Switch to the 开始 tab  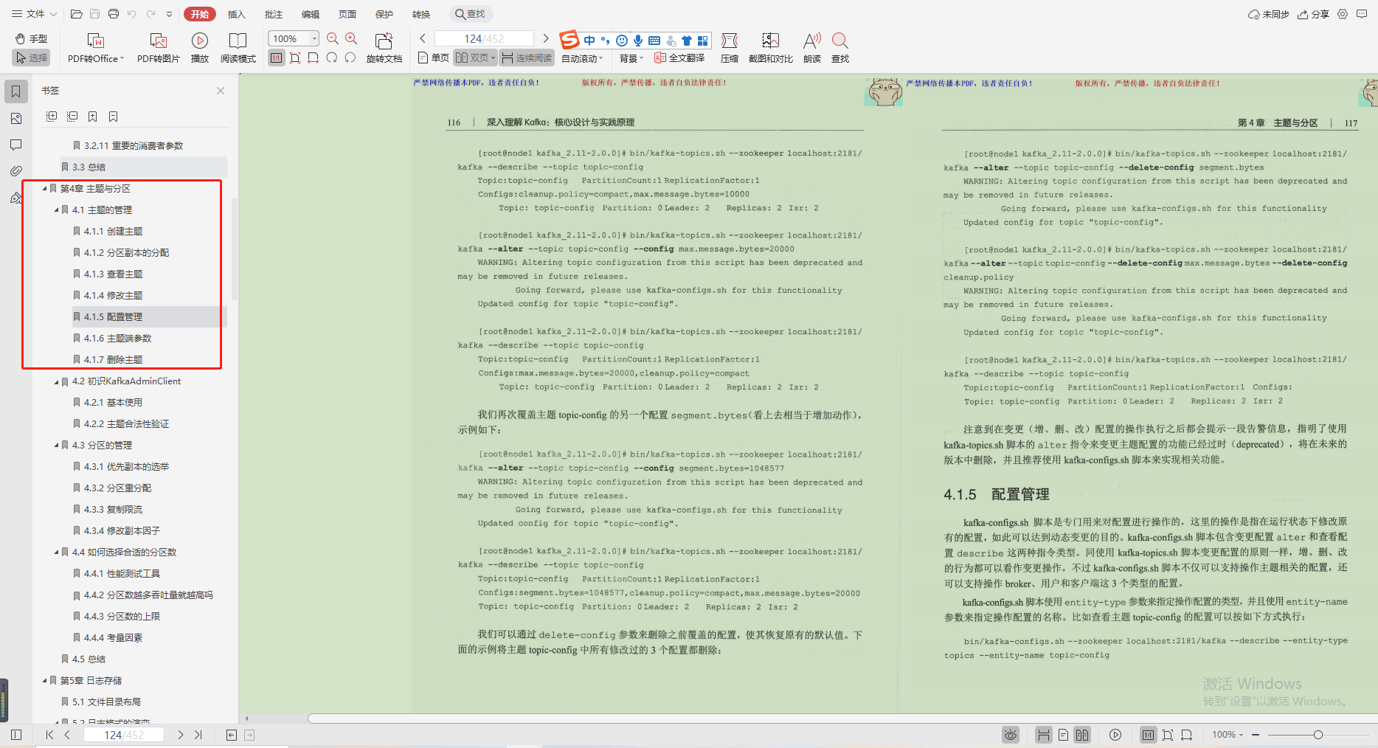tap(200, 14)
